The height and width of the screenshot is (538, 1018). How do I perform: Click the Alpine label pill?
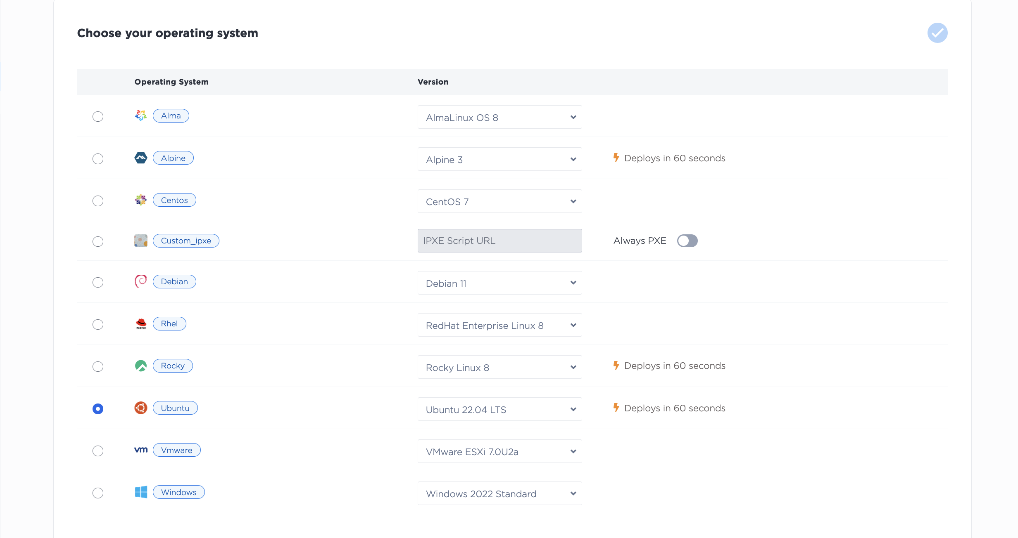[173, 158]
